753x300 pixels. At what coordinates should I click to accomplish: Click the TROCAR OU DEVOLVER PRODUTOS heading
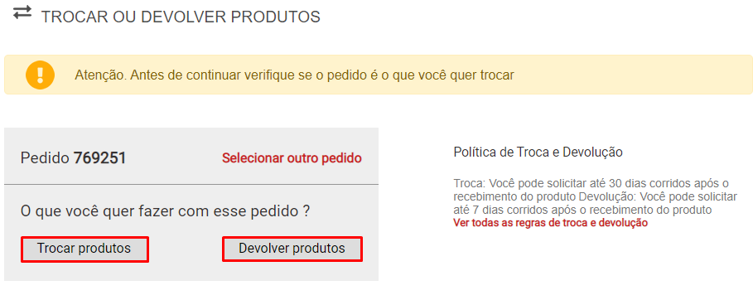tap(181, 17)
